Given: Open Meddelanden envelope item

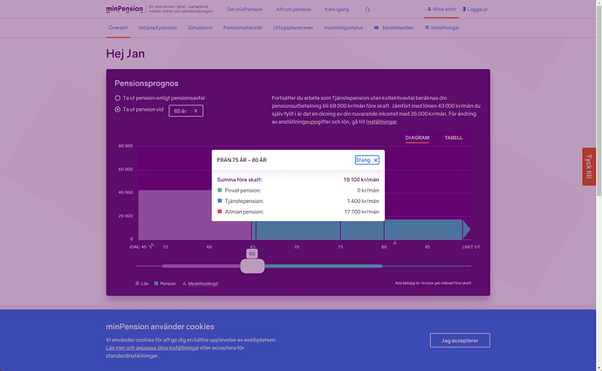Looking at the screenshot, I should pyautogui.click(x=393, y=28).
